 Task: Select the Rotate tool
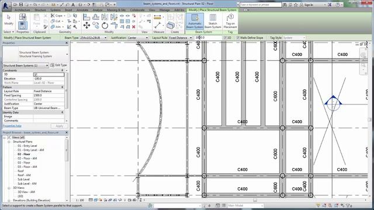105,25
